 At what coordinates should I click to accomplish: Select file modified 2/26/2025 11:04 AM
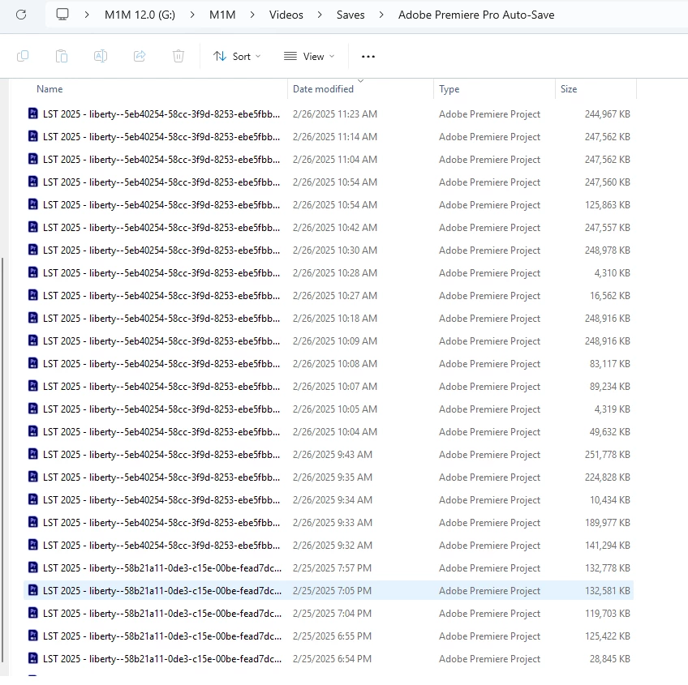pos(329,160)
